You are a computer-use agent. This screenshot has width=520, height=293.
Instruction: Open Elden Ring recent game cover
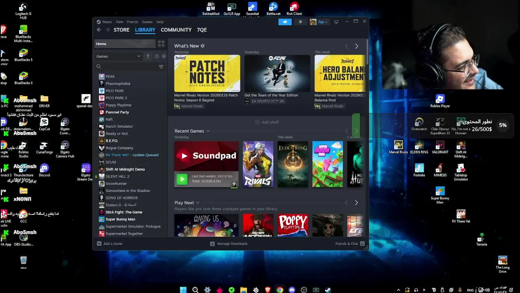pyautogui.click(x=293, y=164)
